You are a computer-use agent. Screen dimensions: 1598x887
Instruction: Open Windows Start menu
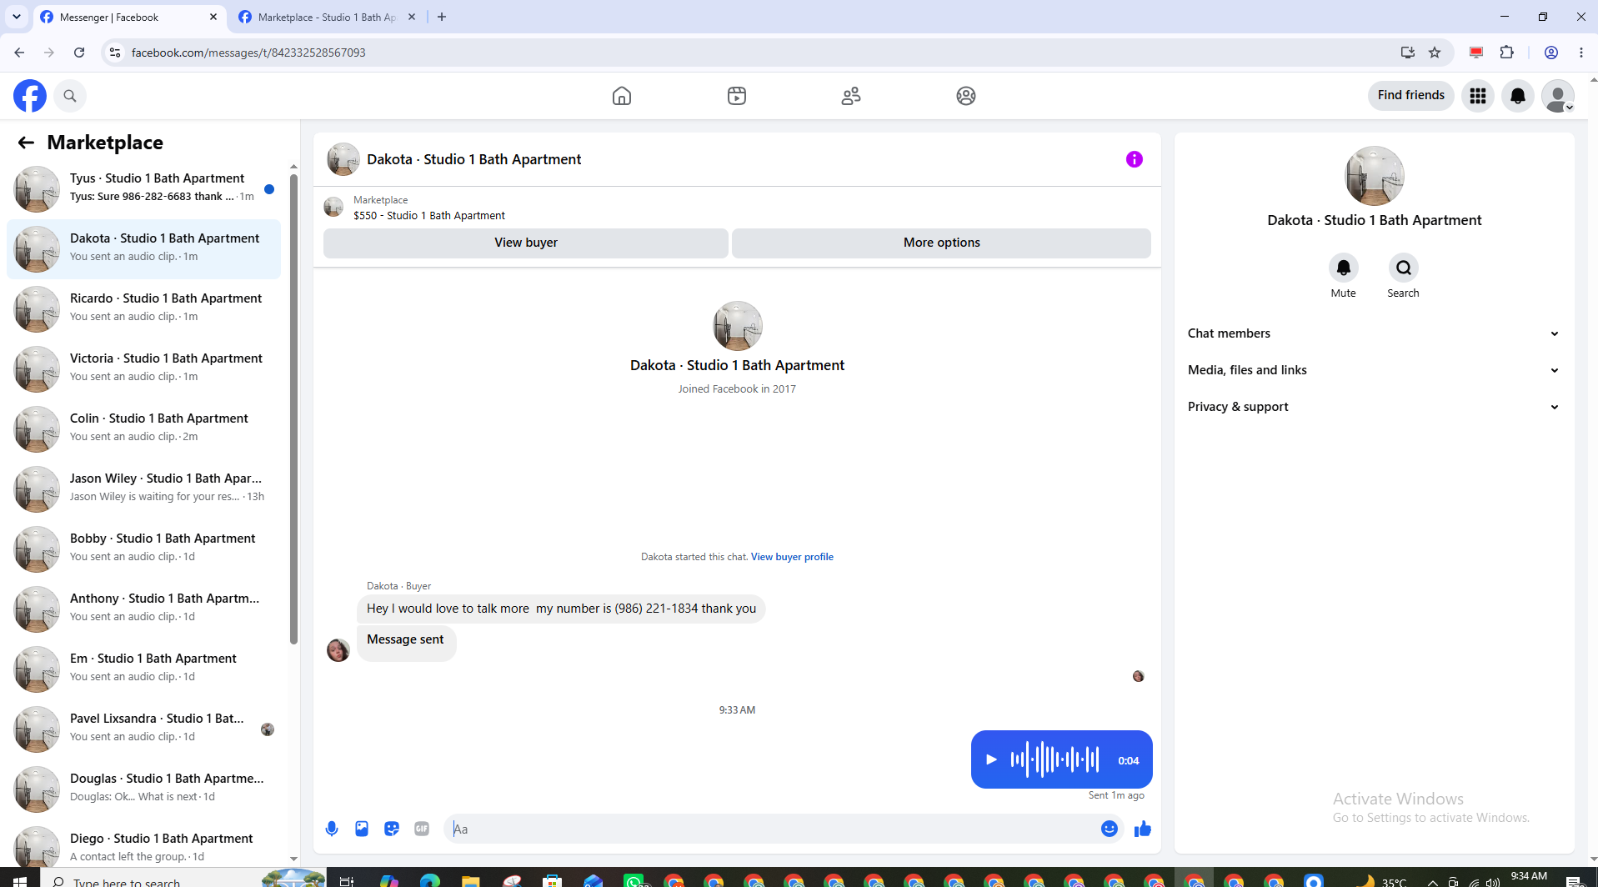click(x=20, y=879)
